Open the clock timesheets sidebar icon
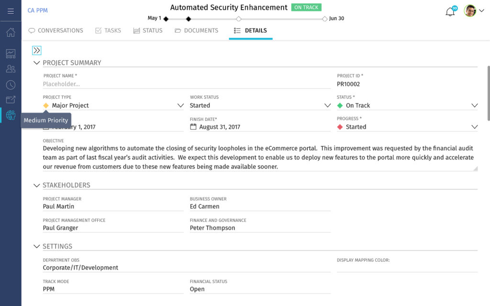The height and width of the screenshot is (306, 490). point(11,85)
